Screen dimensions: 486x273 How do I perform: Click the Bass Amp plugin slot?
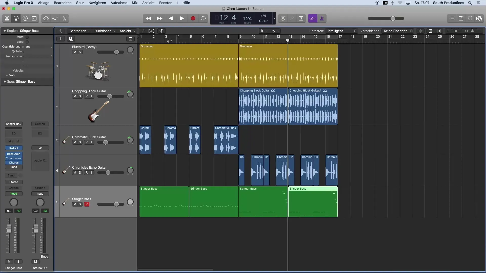[x=14, y=154]
